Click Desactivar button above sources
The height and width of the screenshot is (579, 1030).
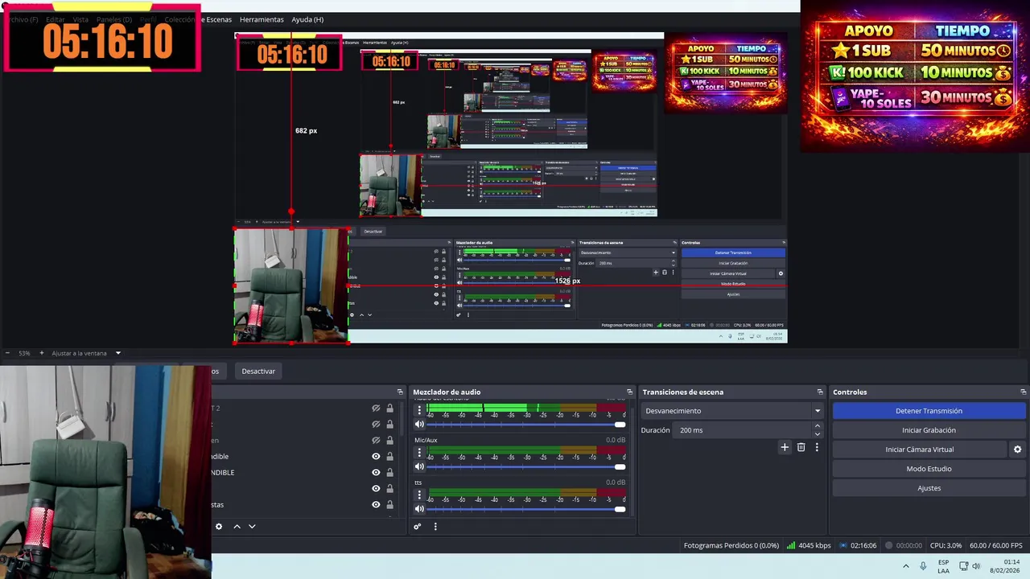[258, 372]
